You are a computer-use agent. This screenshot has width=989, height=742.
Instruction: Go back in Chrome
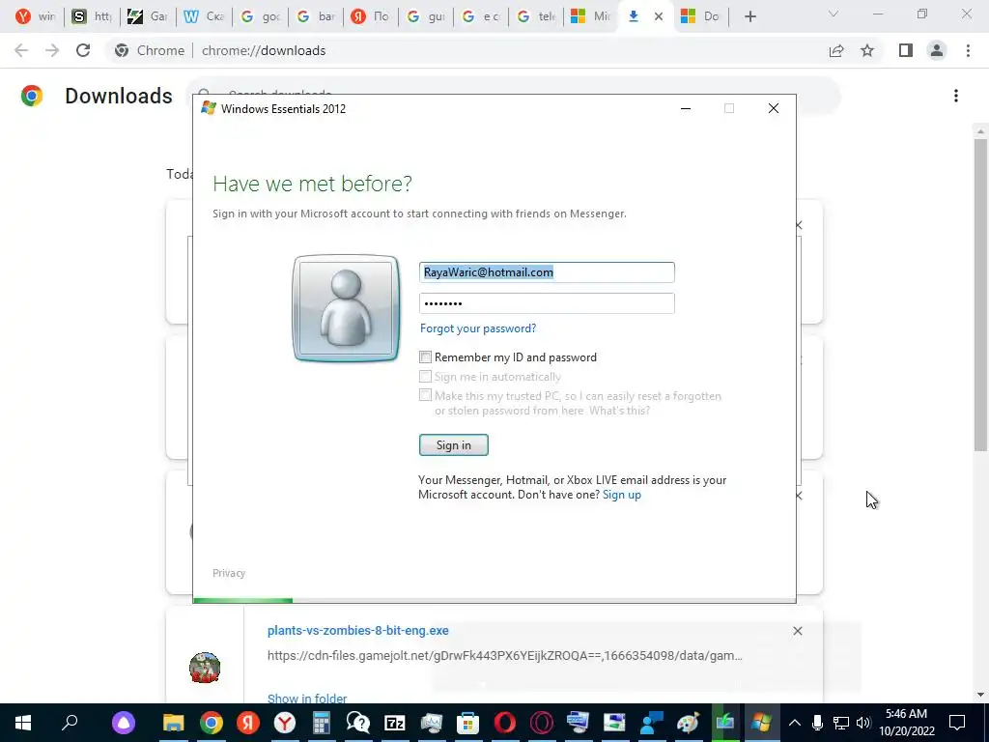pos(21,50)
